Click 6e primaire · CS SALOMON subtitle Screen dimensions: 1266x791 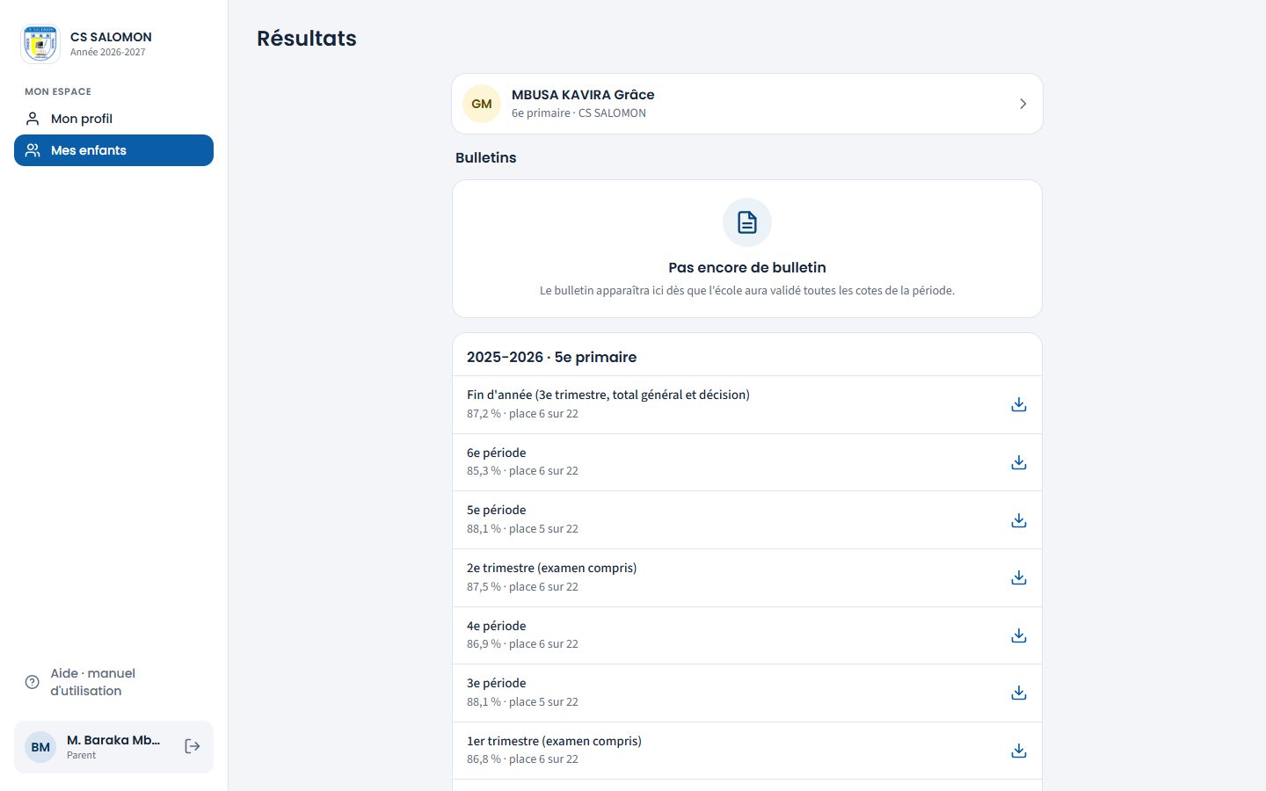(578, 113)
